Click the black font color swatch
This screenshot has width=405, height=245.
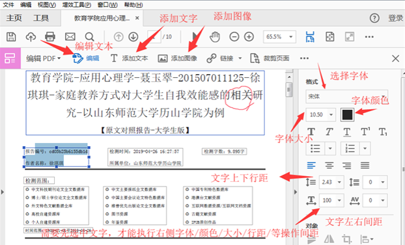(x=347, y=114)
